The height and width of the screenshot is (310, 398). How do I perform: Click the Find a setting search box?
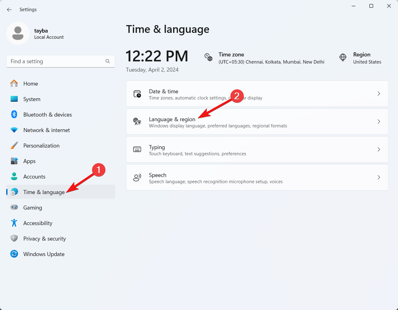click(56, 61)
